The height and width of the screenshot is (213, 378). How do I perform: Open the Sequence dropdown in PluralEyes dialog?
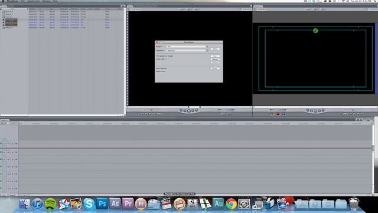(x=187, y=50)
